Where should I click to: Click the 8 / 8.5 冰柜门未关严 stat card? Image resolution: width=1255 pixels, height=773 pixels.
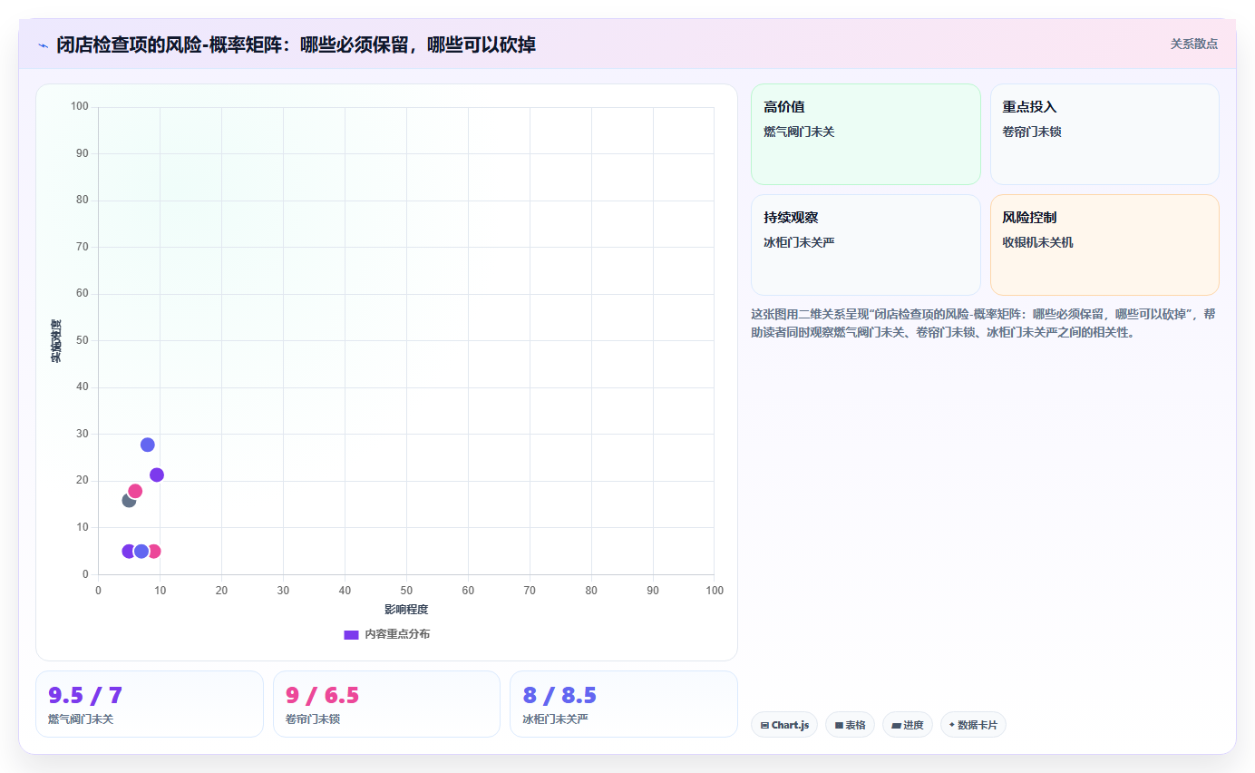[624, 704]
